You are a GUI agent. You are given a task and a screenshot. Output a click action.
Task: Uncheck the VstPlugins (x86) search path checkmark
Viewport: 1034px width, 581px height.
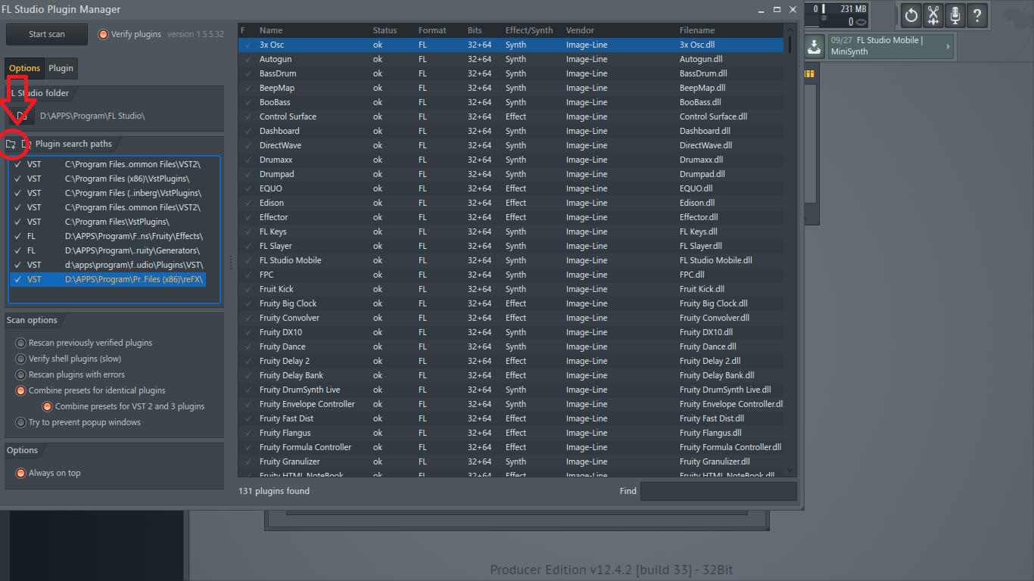click(x=17, y=179)
